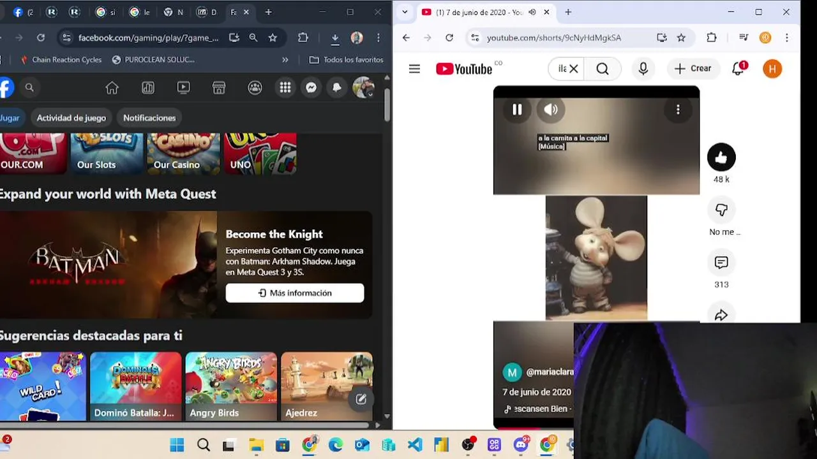The height and width of the screenshot is (459, 817).
Task: Open Chrome menu in Facebook window
Action: pyautogui.click(x=379, y=38)
